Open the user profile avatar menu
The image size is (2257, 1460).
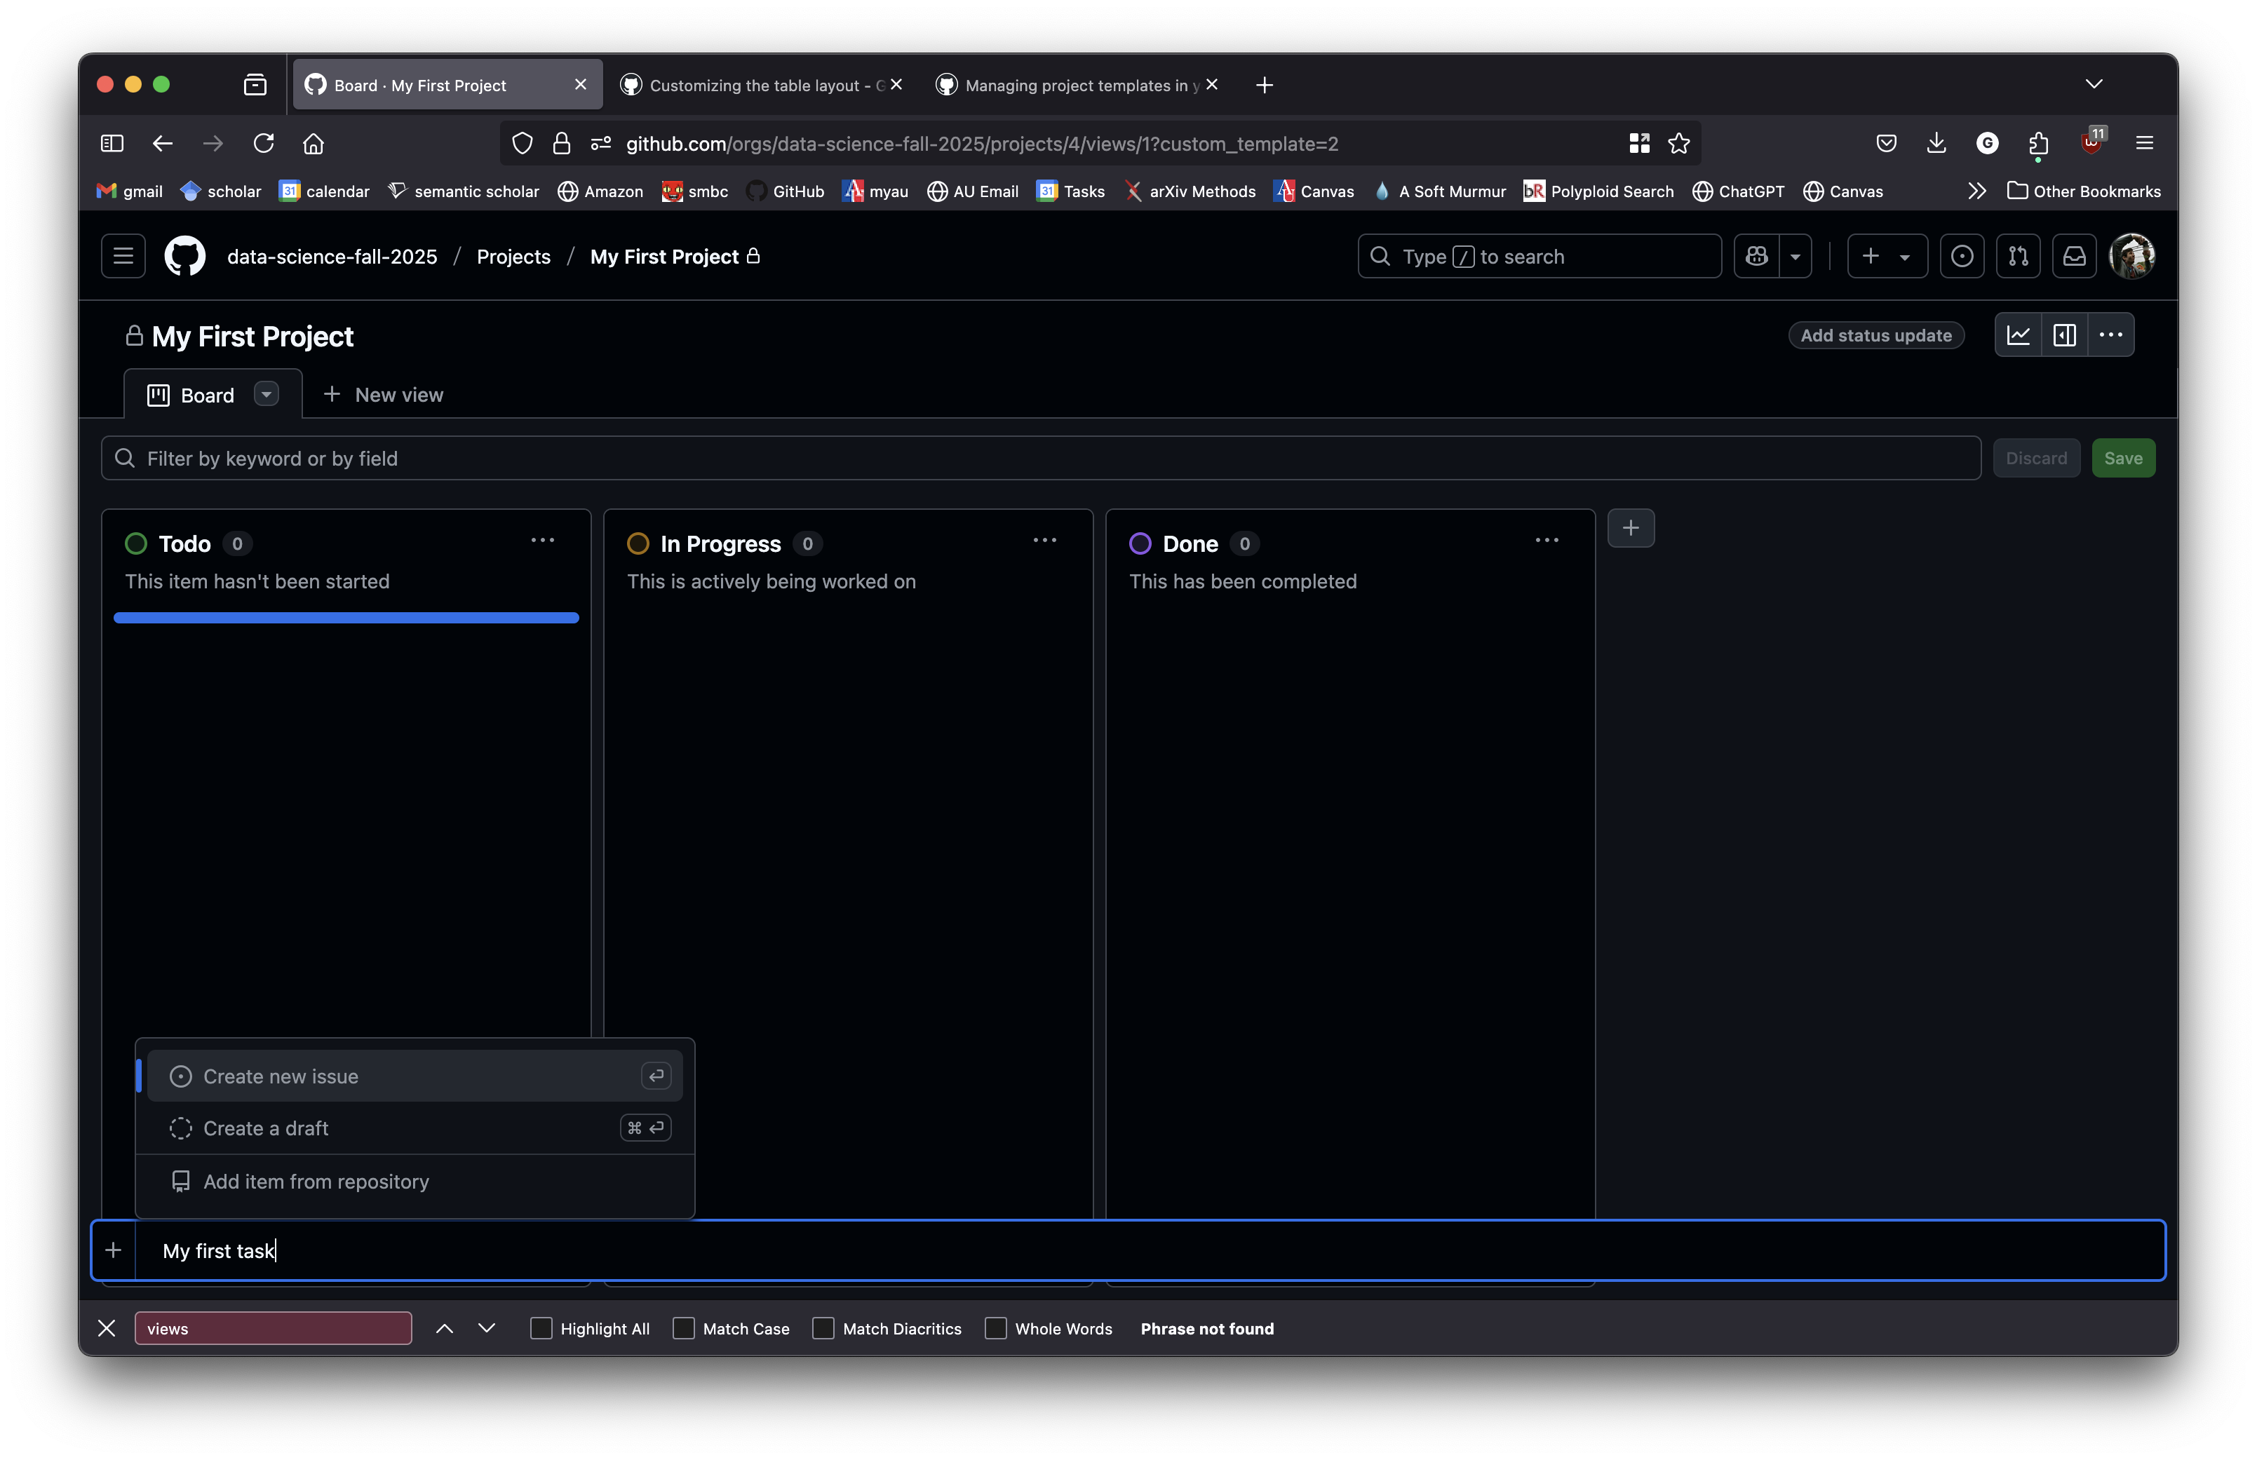pyautogui.click(x=2132, y=256)
